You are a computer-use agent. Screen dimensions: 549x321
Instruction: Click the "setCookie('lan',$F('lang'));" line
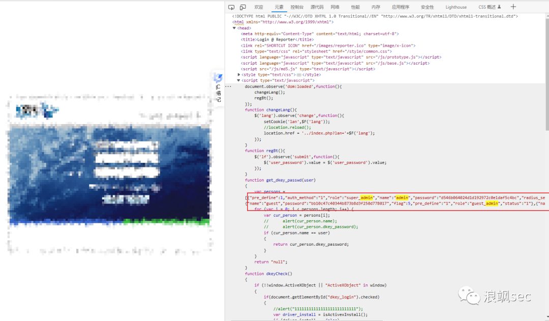pos(297,122)
